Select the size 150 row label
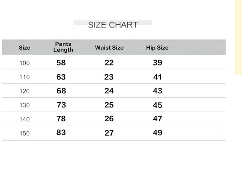Screen dimensions: 242x187 pyautogui.click(x=25, y=133)
